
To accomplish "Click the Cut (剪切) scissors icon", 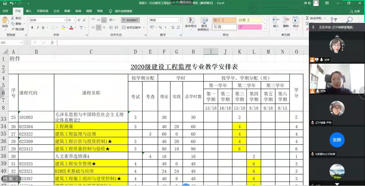I will [13, 18].
